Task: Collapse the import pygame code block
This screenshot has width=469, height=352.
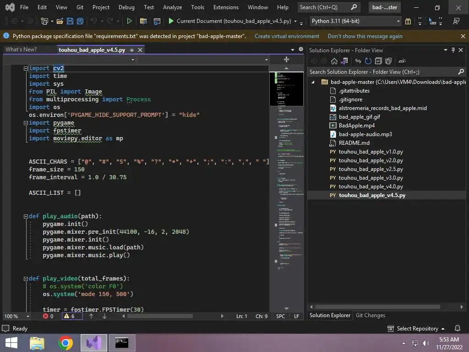Action: 26,123
